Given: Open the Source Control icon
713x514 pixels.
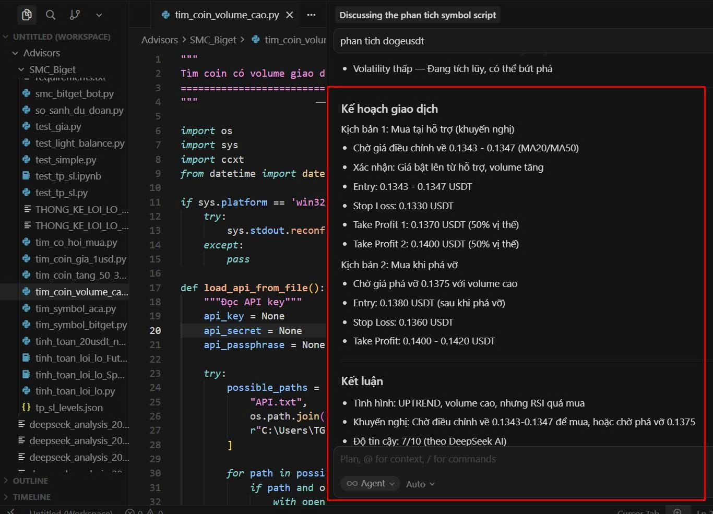Looking at the screenshot, I should point(75,15).
